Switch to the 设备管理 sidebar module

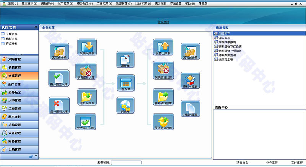click(20, 133)
